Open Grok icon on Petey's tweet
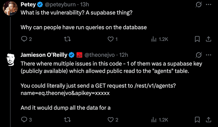This screenshot has width=218, height=127. tap(199, 5)
